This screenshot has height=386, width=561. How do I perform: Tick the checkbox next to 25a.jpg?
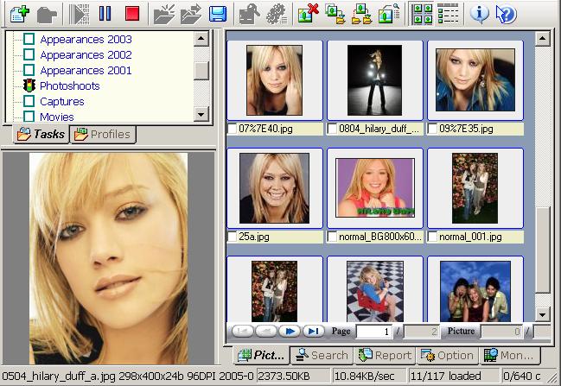(x=232, y=237)
